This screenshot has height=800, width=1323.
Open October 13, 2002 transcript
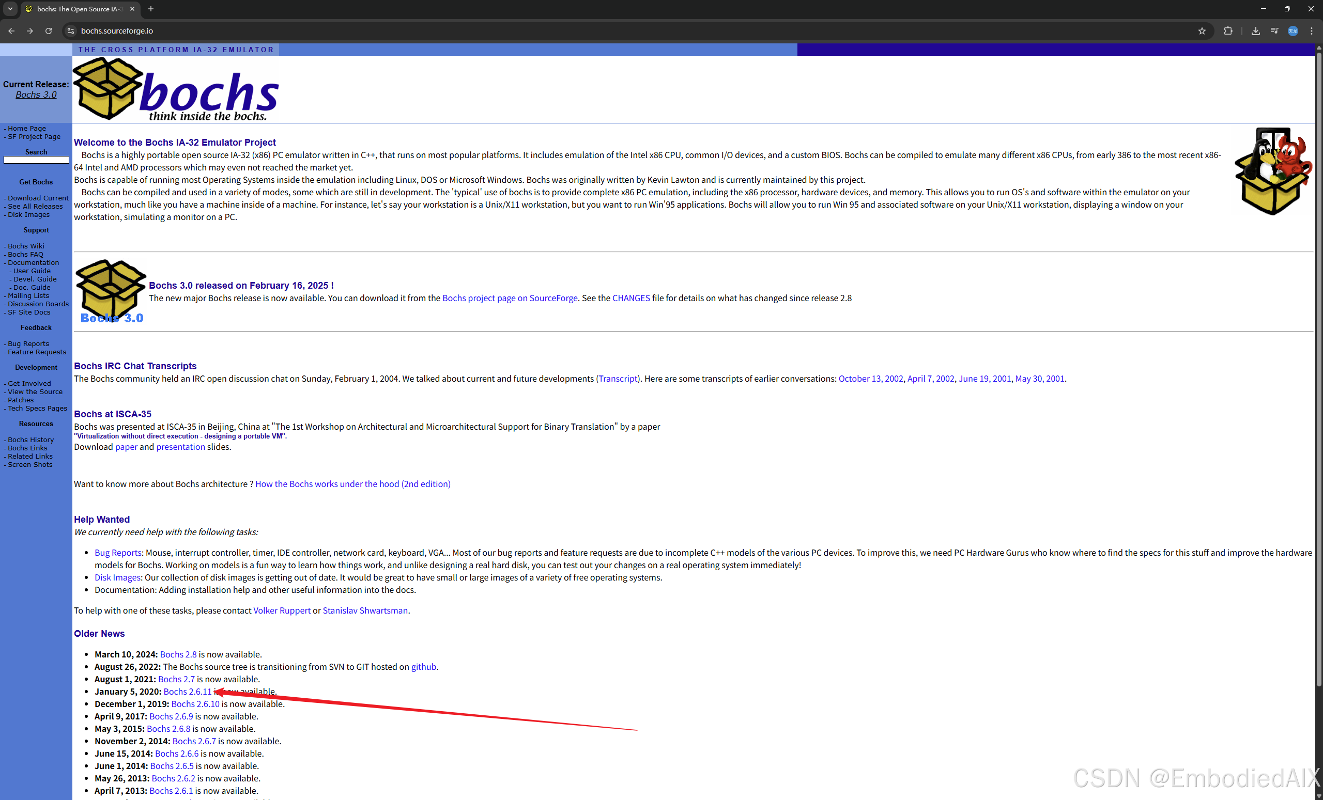pyautogui.click(x=871, y=379)
